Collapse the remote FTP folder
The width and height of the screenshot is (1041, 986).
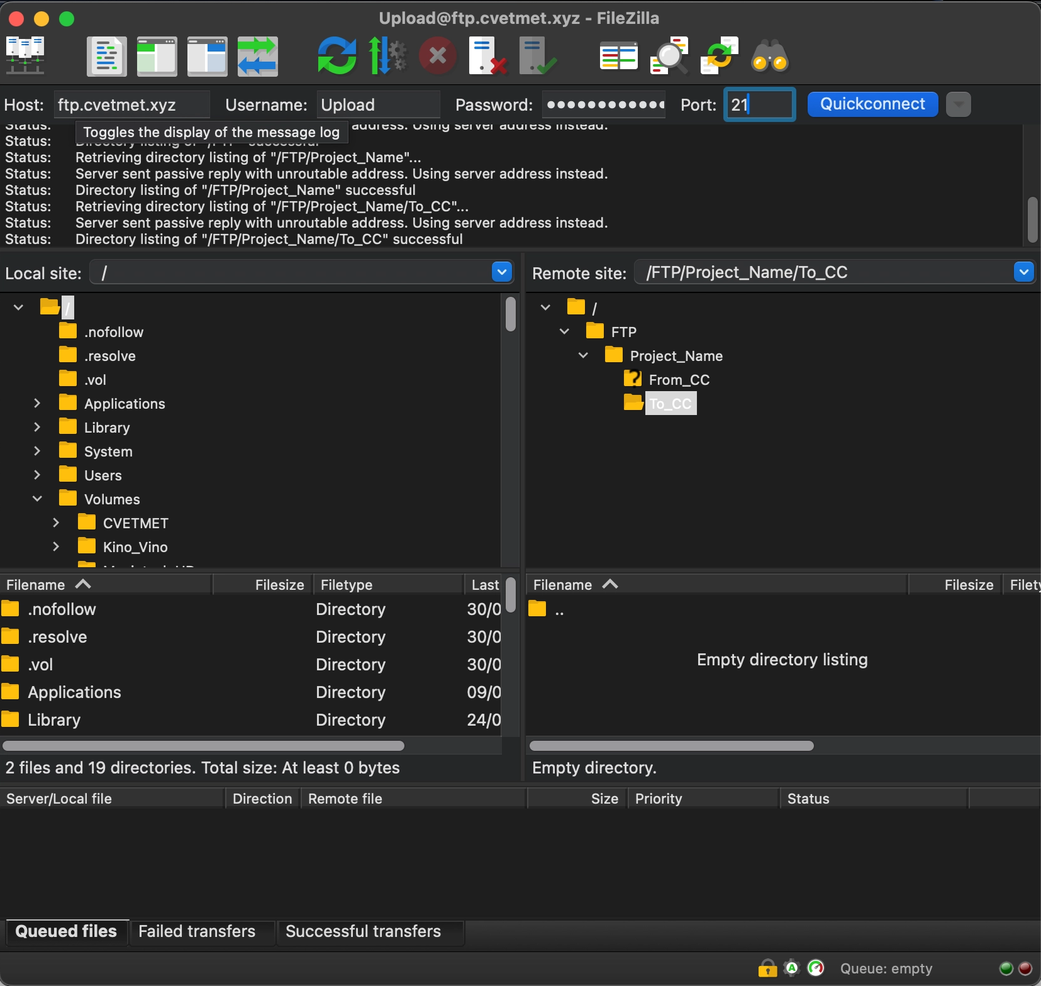(x=564, y=331)
